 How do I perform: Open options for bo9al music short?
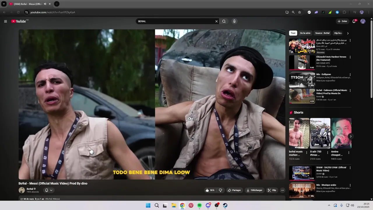point(307,153)
